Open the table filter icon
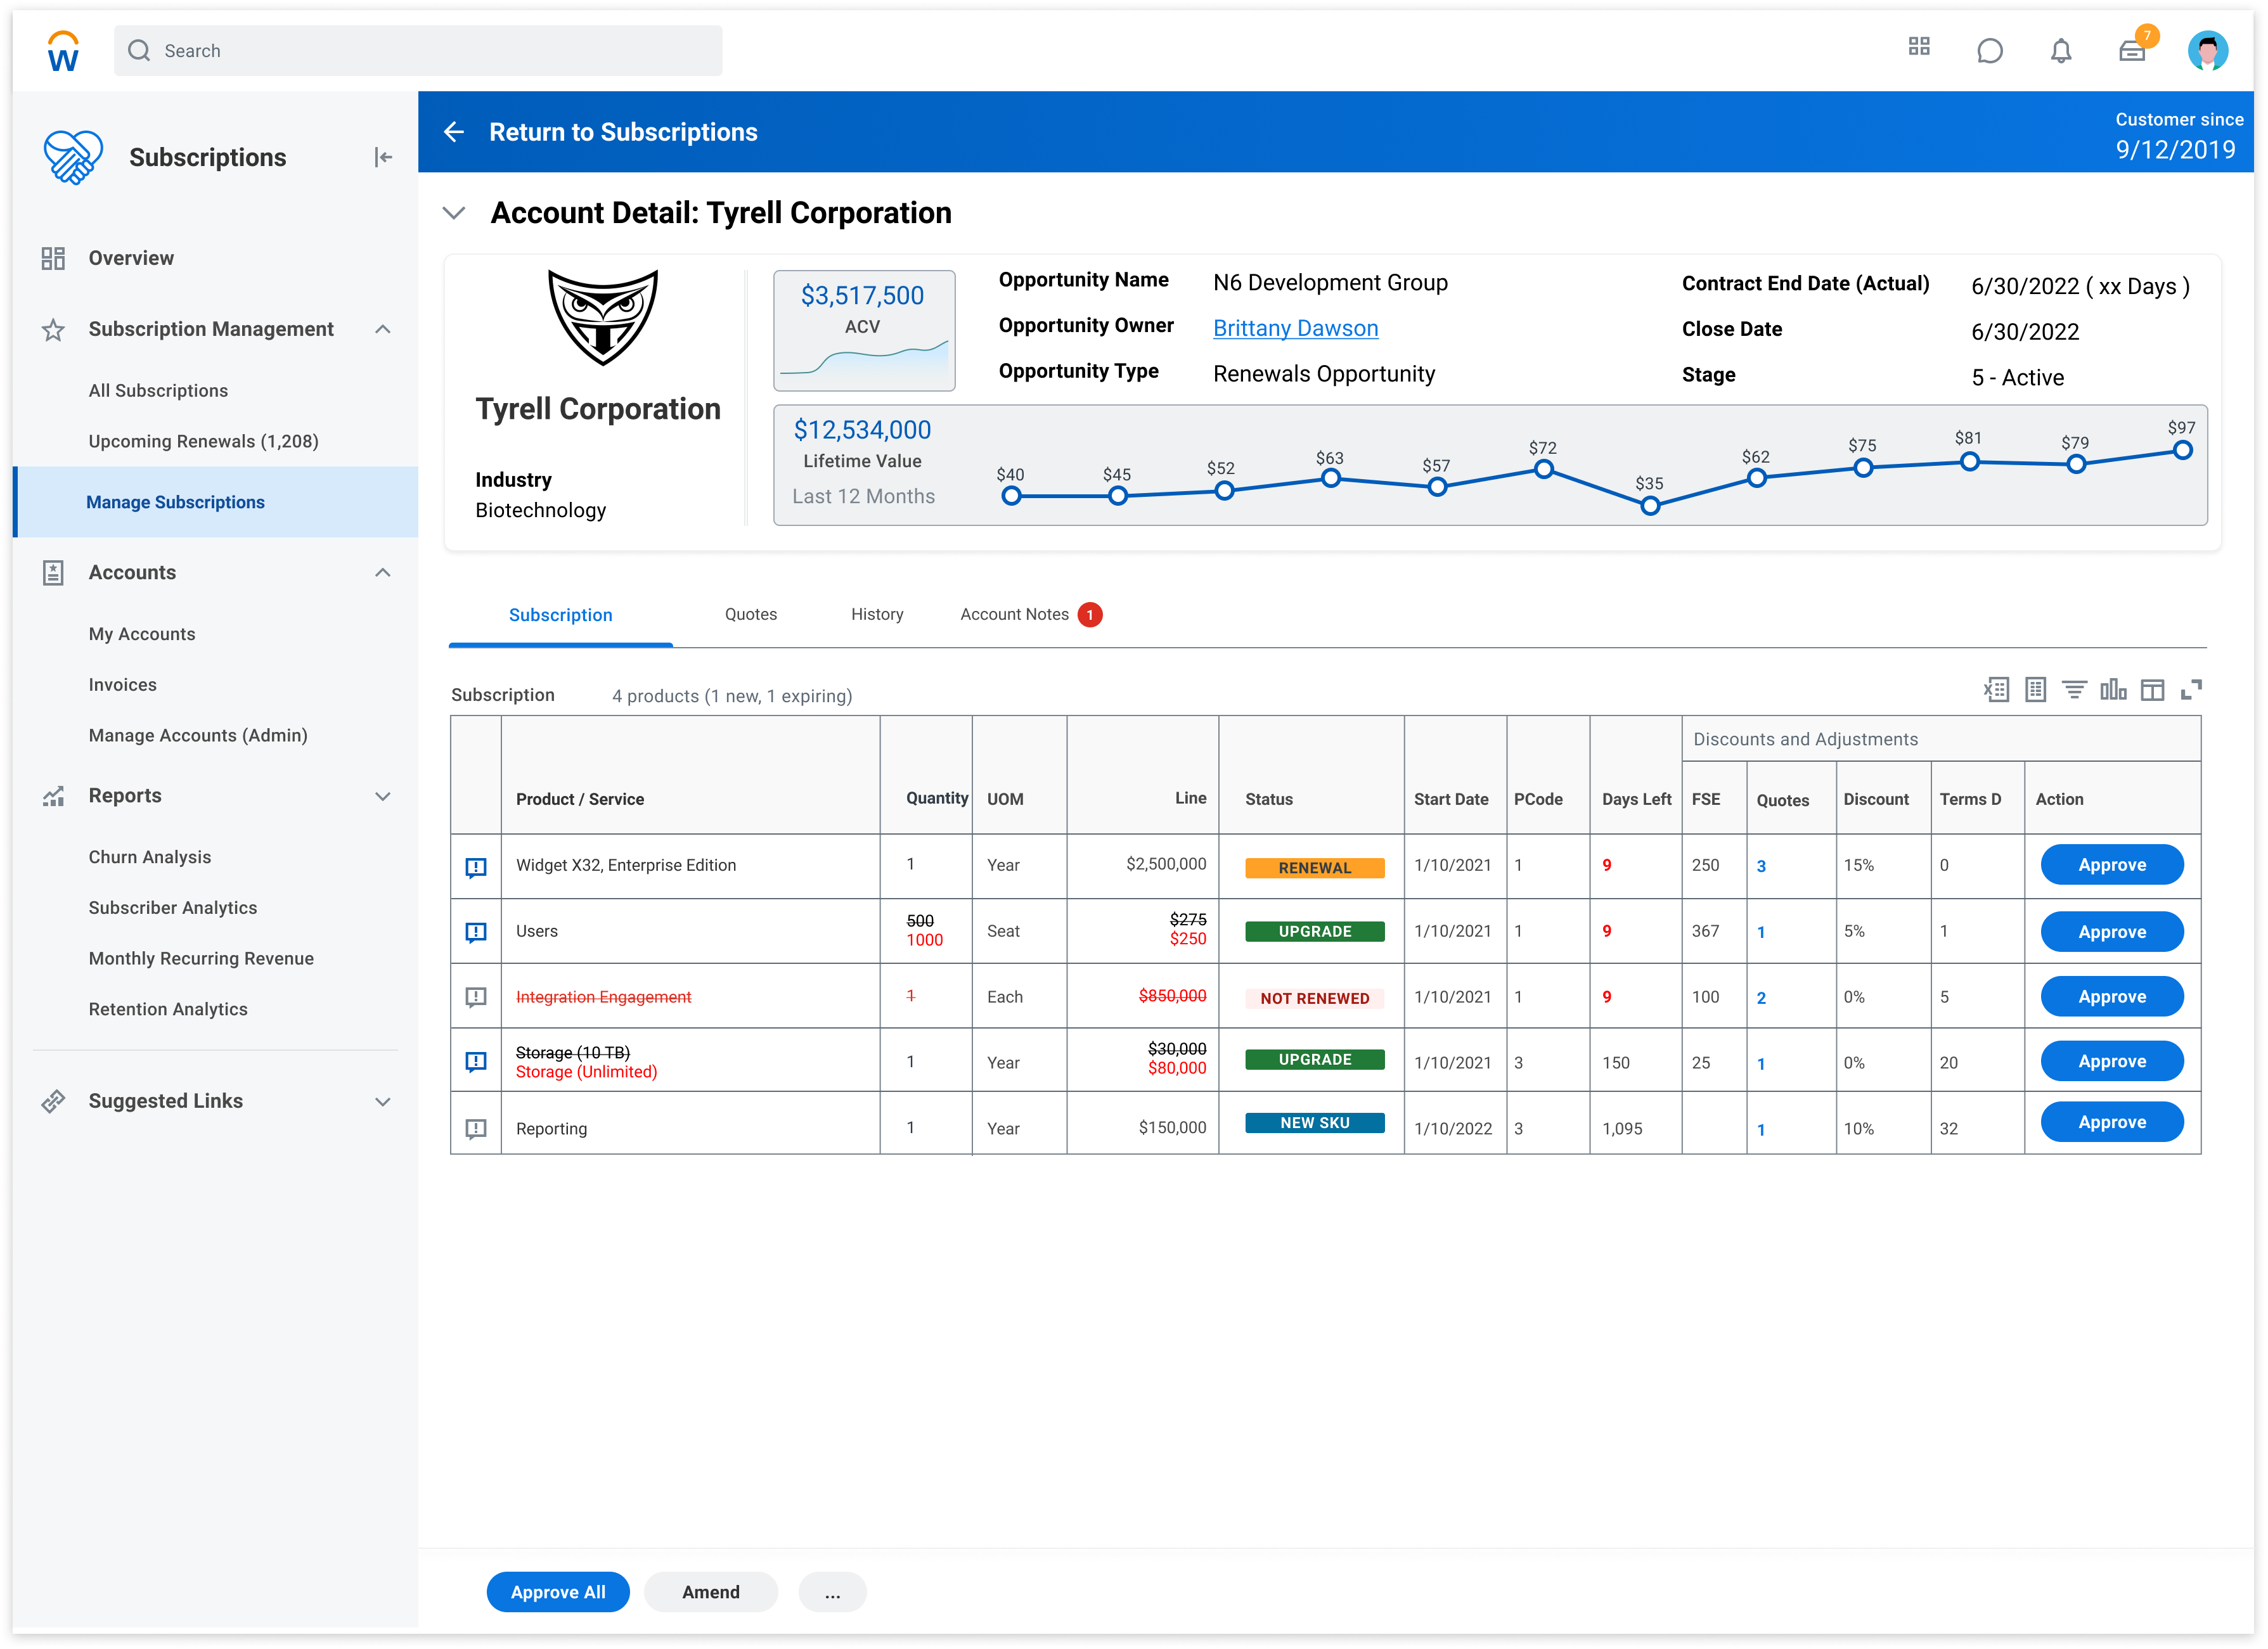Screen dimensions: 2268x1649 pyautogui.click(x=2074, y=690)
